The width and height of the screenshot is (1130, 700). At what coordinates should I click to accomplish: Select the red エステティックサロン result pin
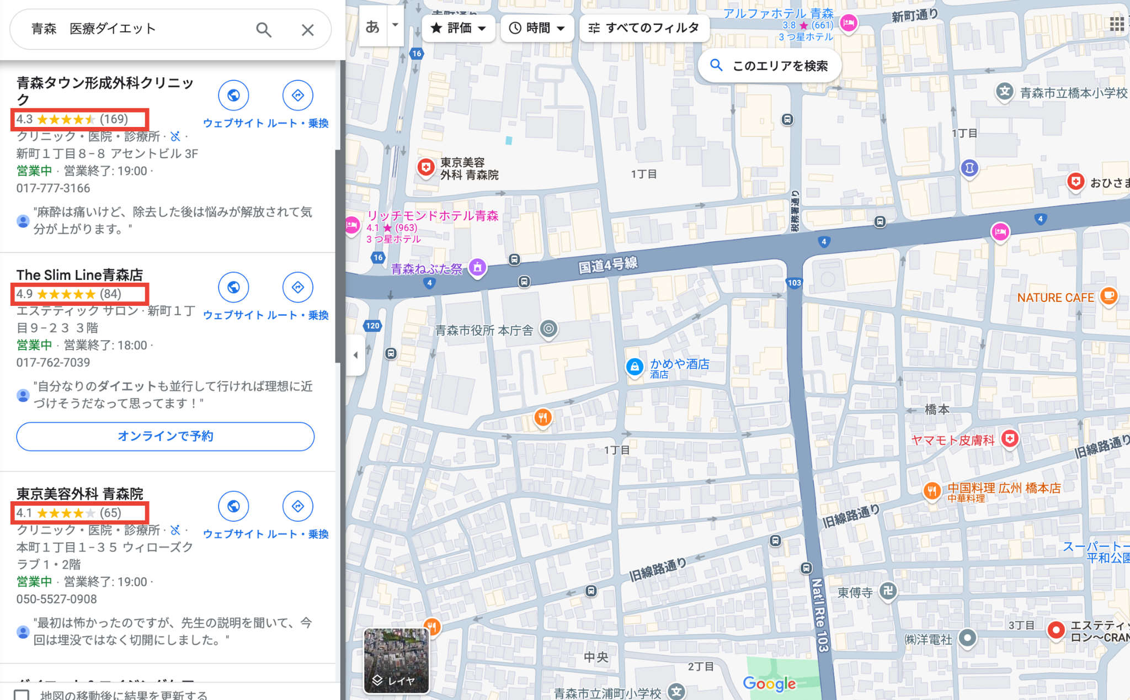coord(1056,630)
